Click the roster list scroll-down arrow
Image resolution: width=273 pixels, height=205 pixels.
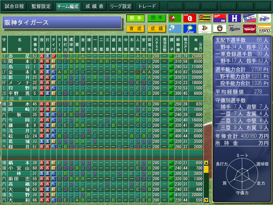pyautogui.click(x=206, y=200)
